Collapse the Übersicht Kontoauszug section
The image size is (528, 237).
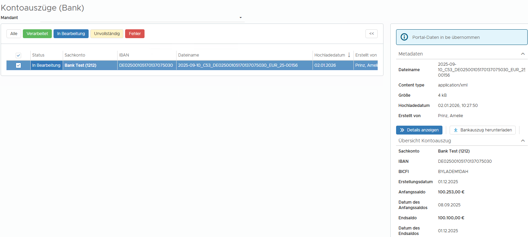[523, 141]
